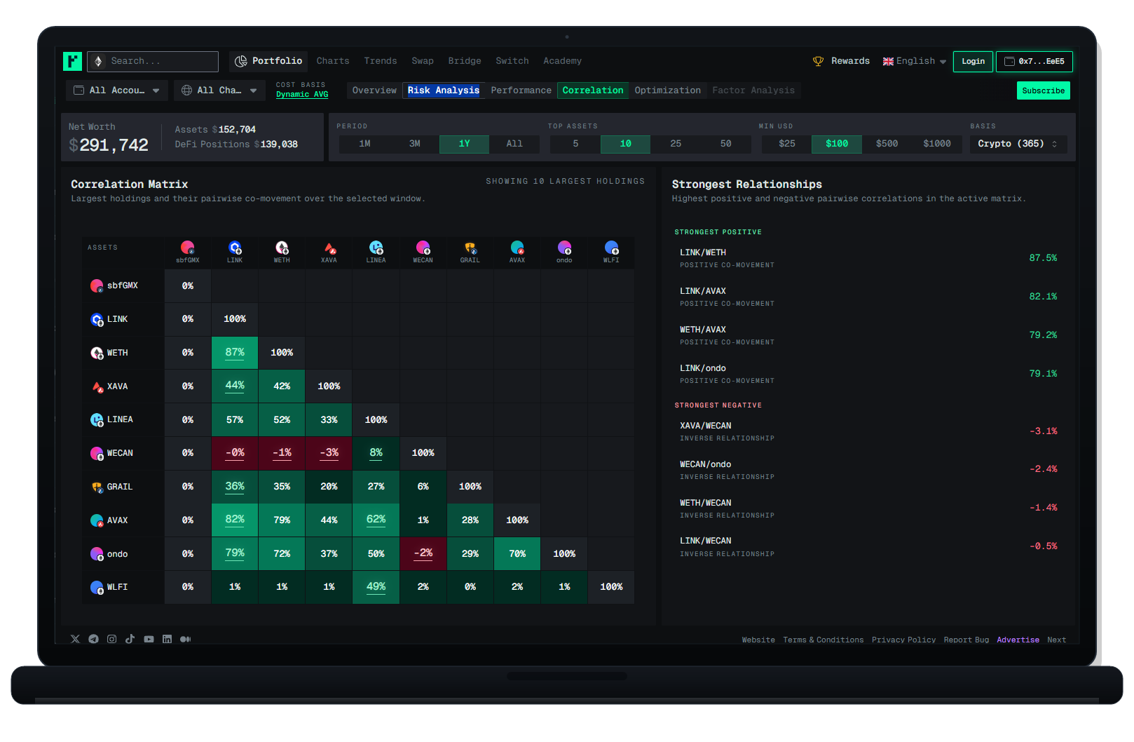Click the LINEA column header icon

pyautogui.click(x=376, y=248)
